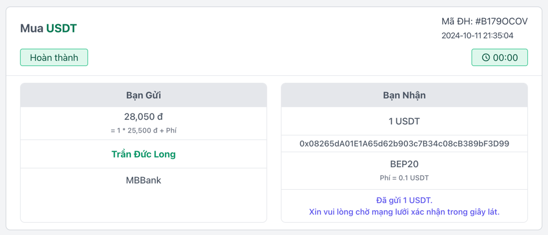This screenshot has height=235, width=548.
Task: Click the Bạn Gửi panel header
Action: point(144,96)
